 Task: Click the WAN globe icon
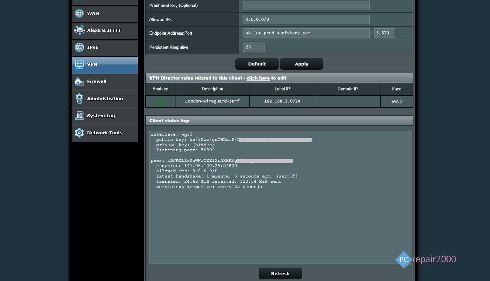79,13
